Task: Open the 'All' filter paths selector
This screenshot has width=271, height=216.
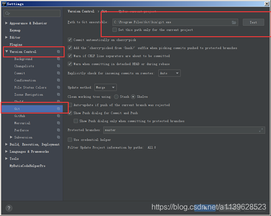Action: point(152,148)
